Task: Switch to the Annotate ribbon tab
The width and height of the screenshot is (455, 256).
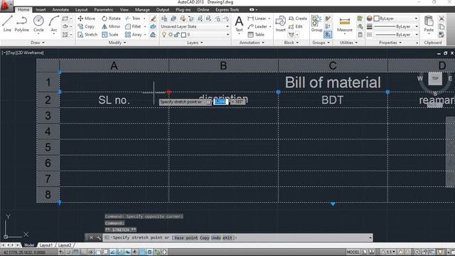Action: [x=60, y=9]
